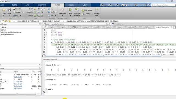Open a file with the Open icon

4,10
